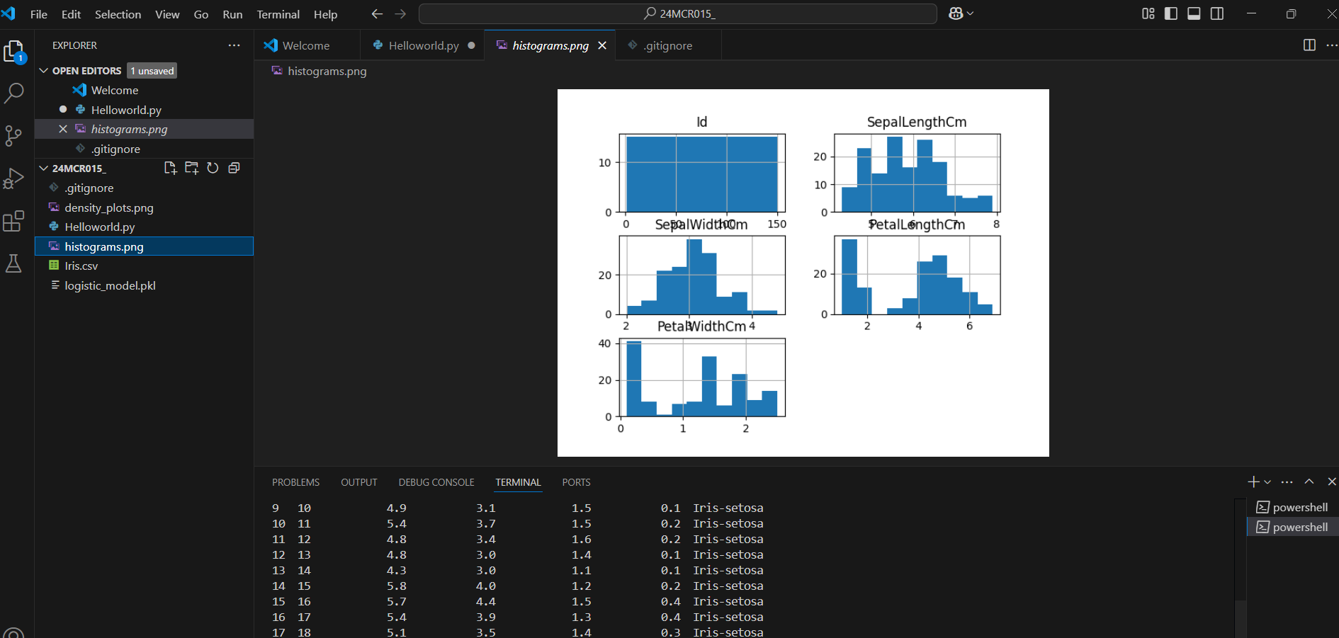The width and height of the screenshot is (1339, 638).
Task: Open the Search view in activity bar
Action: click(x=14, y=93)
